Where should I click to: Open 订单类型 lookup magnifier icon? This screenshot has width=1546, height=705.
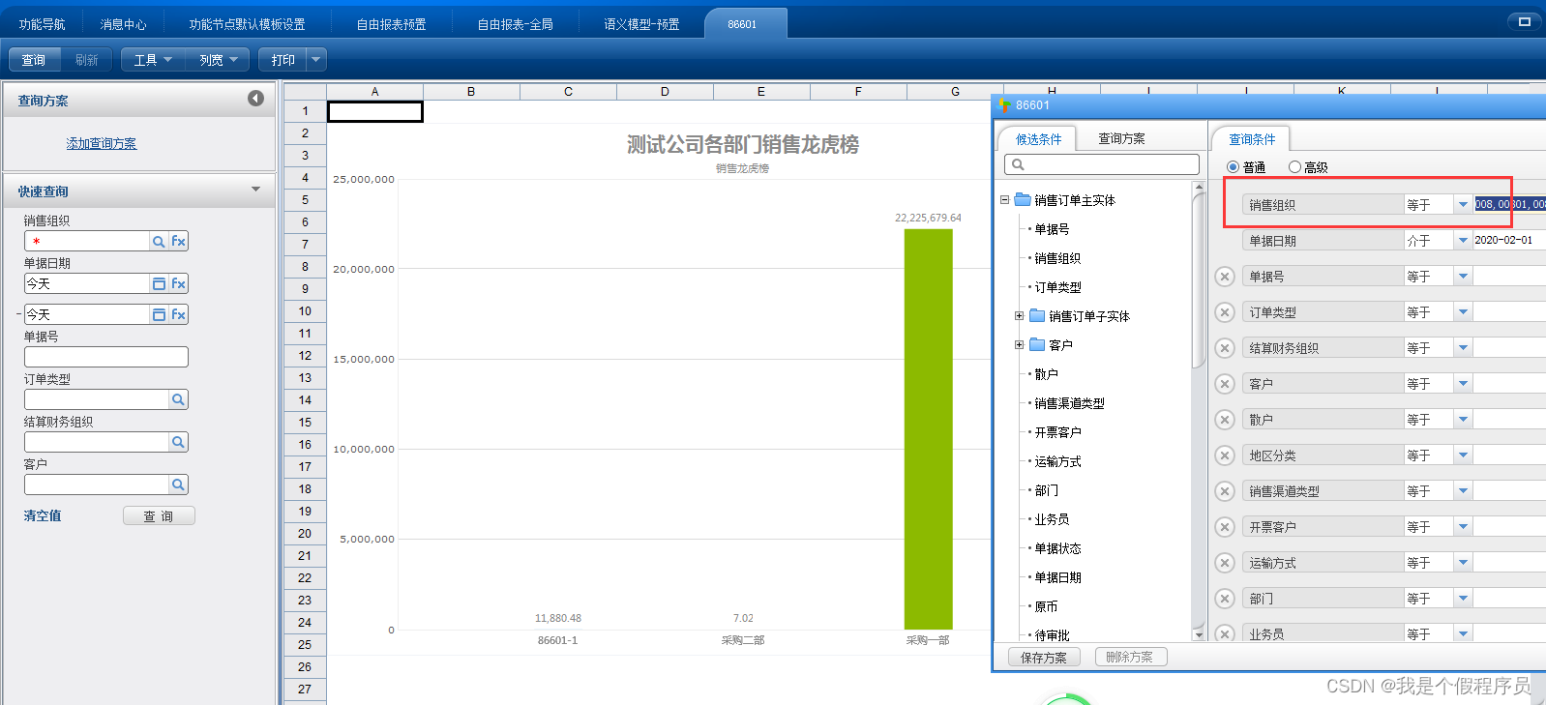click(178, 399)
